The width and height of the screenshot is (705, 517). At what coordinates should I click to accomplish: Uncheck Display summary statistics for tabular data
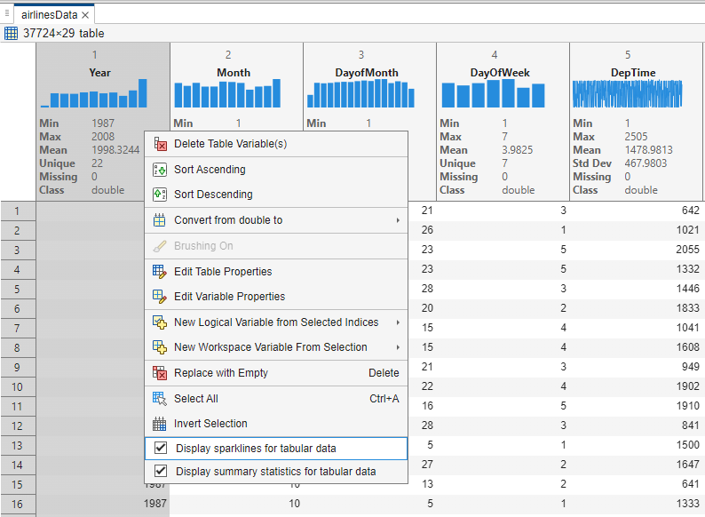(x=161, y=472)
